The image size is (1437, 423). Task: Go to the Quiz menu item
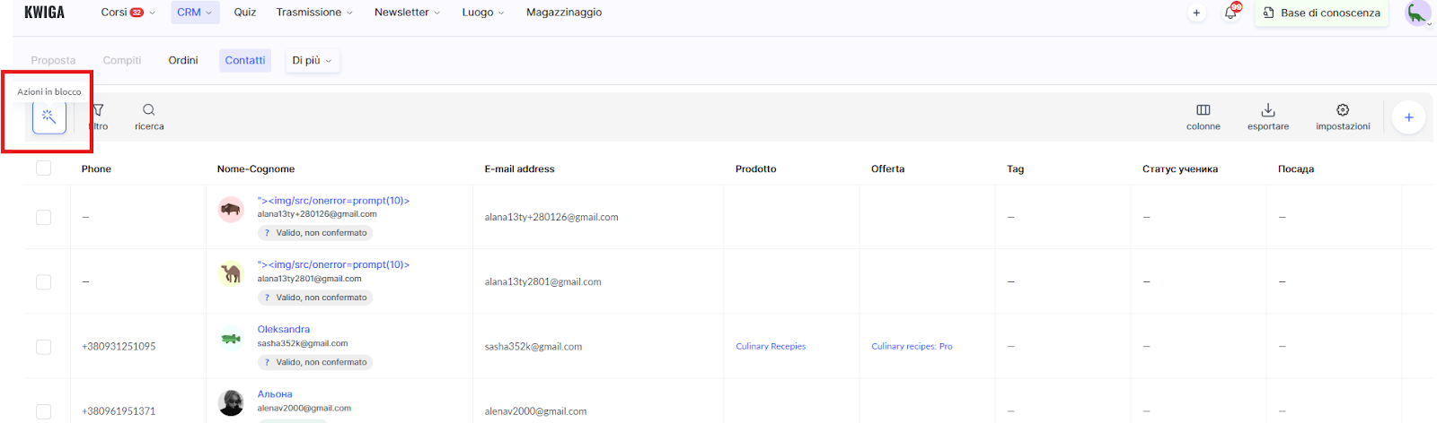point(244,13)
